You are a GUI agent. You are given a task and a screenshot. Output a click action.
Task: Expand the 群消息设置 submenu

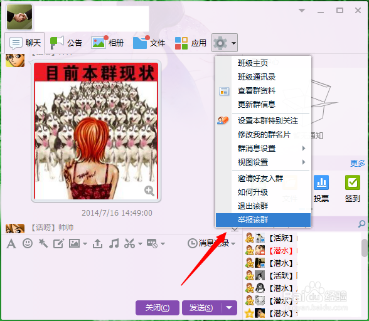tap(263, 149)
